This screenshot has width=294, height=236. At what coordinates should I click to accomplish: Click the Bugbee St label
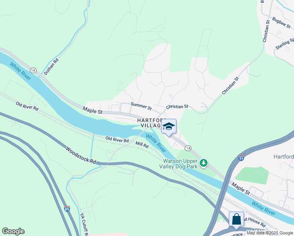click(x=281, y=23)
